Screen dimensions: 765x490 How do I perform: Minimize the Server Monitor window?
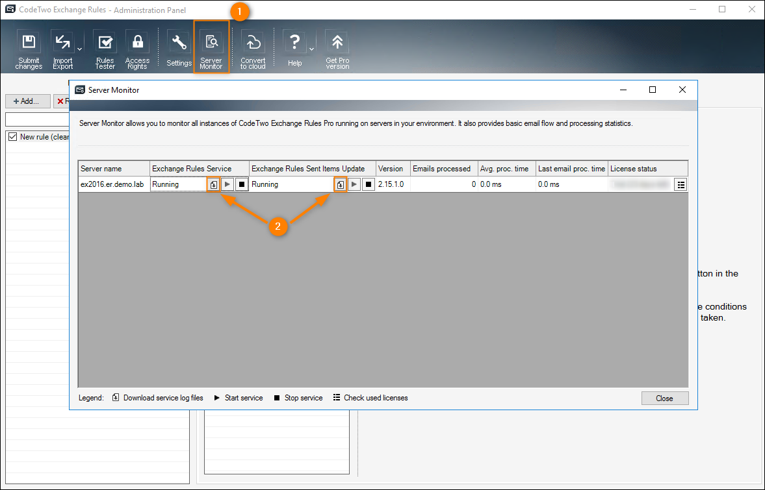623,90
